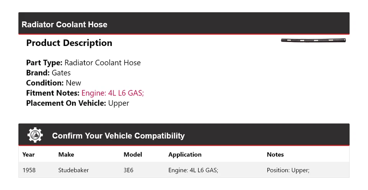Screen dimensions: 368x190
Task: Click the Radiator Coolant Hose title bar
Action: point(64,25)
